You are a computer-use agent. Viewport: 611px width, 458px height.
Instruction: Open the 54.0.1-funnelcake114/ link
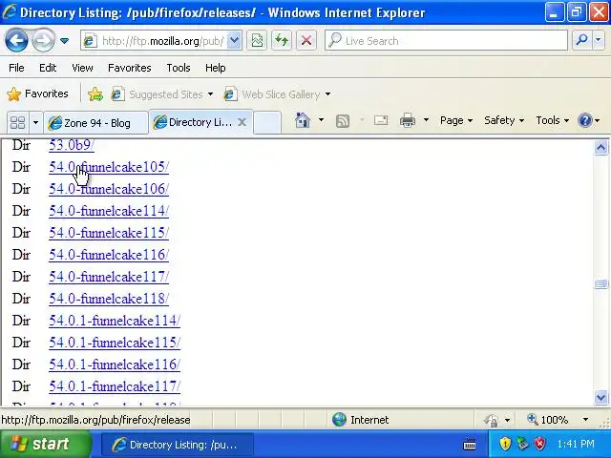(115, 321)
